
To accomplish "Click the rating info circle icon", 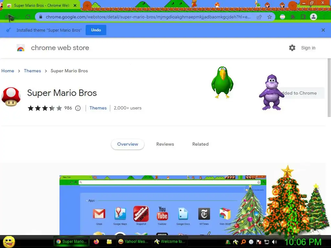I will (78, 108).
